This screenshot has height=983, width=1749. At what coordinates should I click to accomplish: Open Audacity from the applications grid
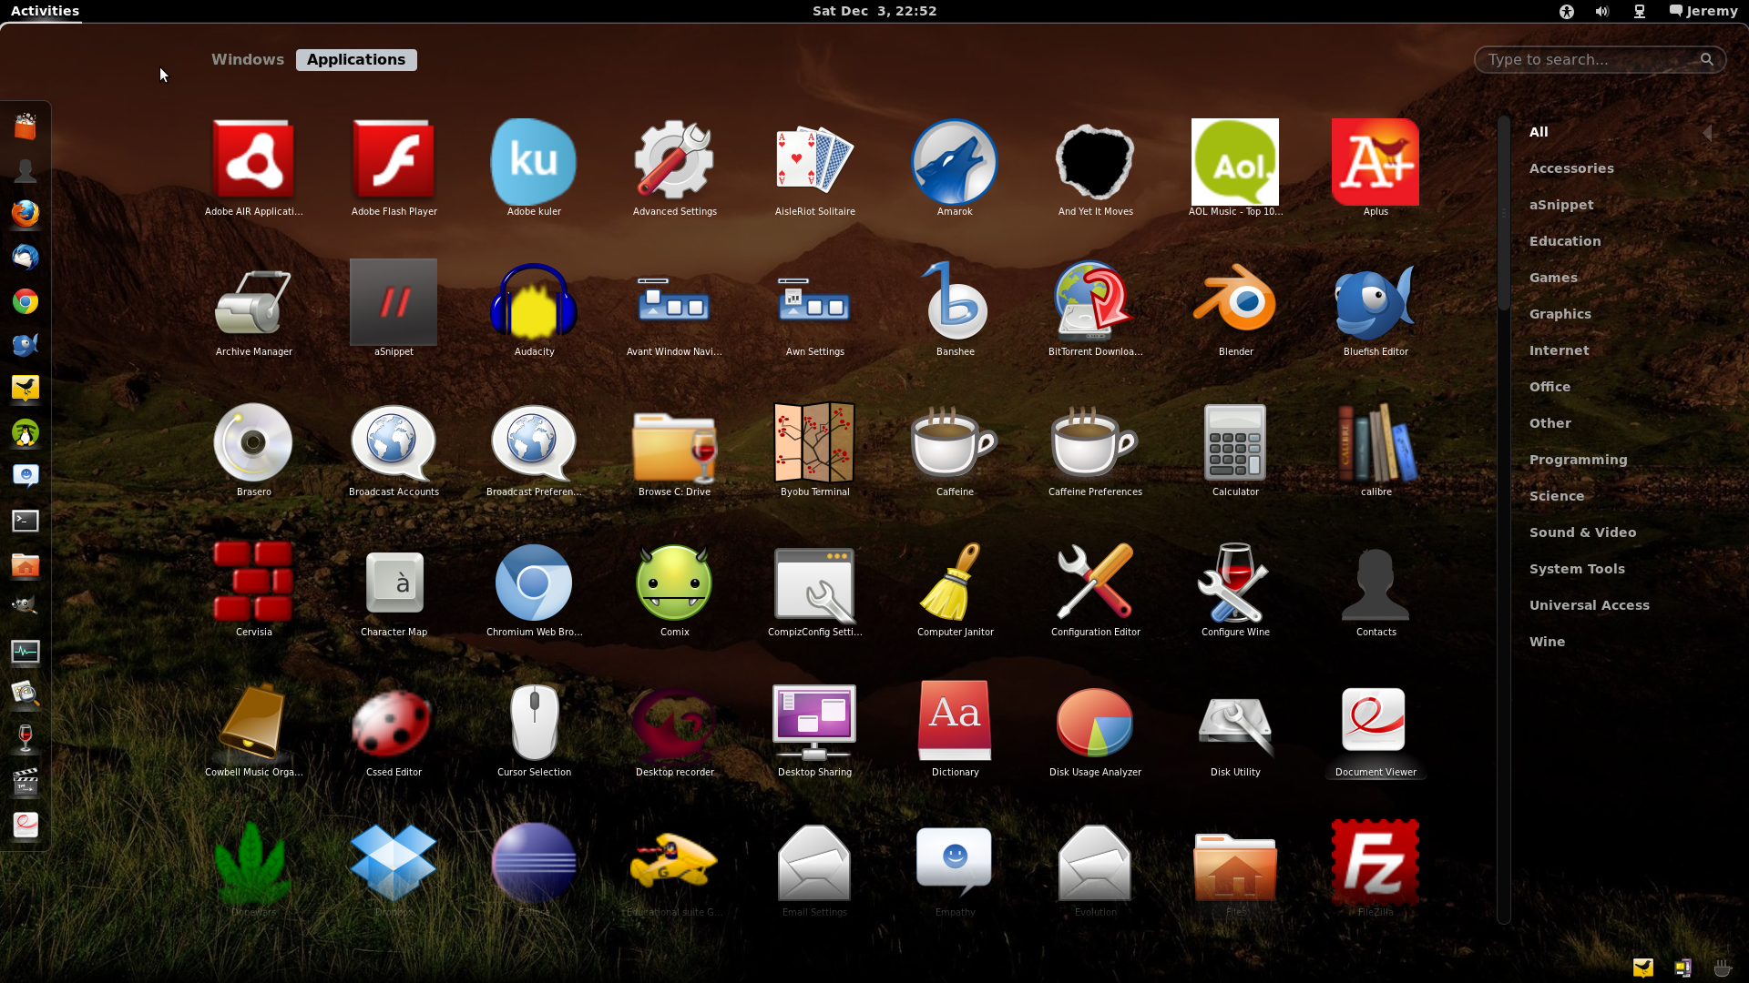[534, 303]
